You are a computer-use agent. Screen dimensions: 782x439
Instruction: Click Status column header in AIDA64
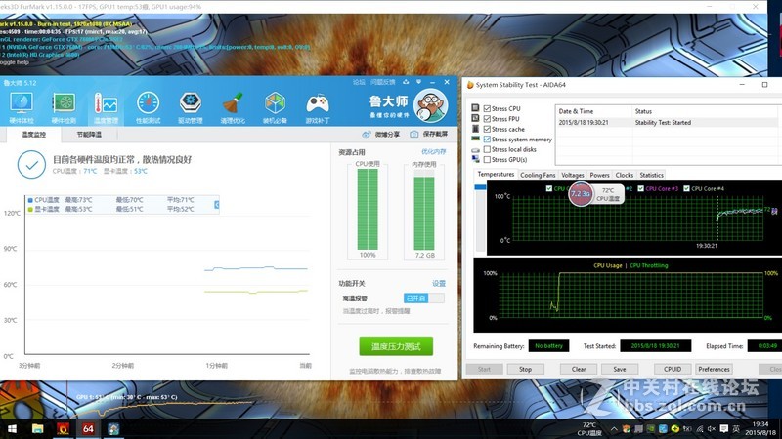click(707, 111)
